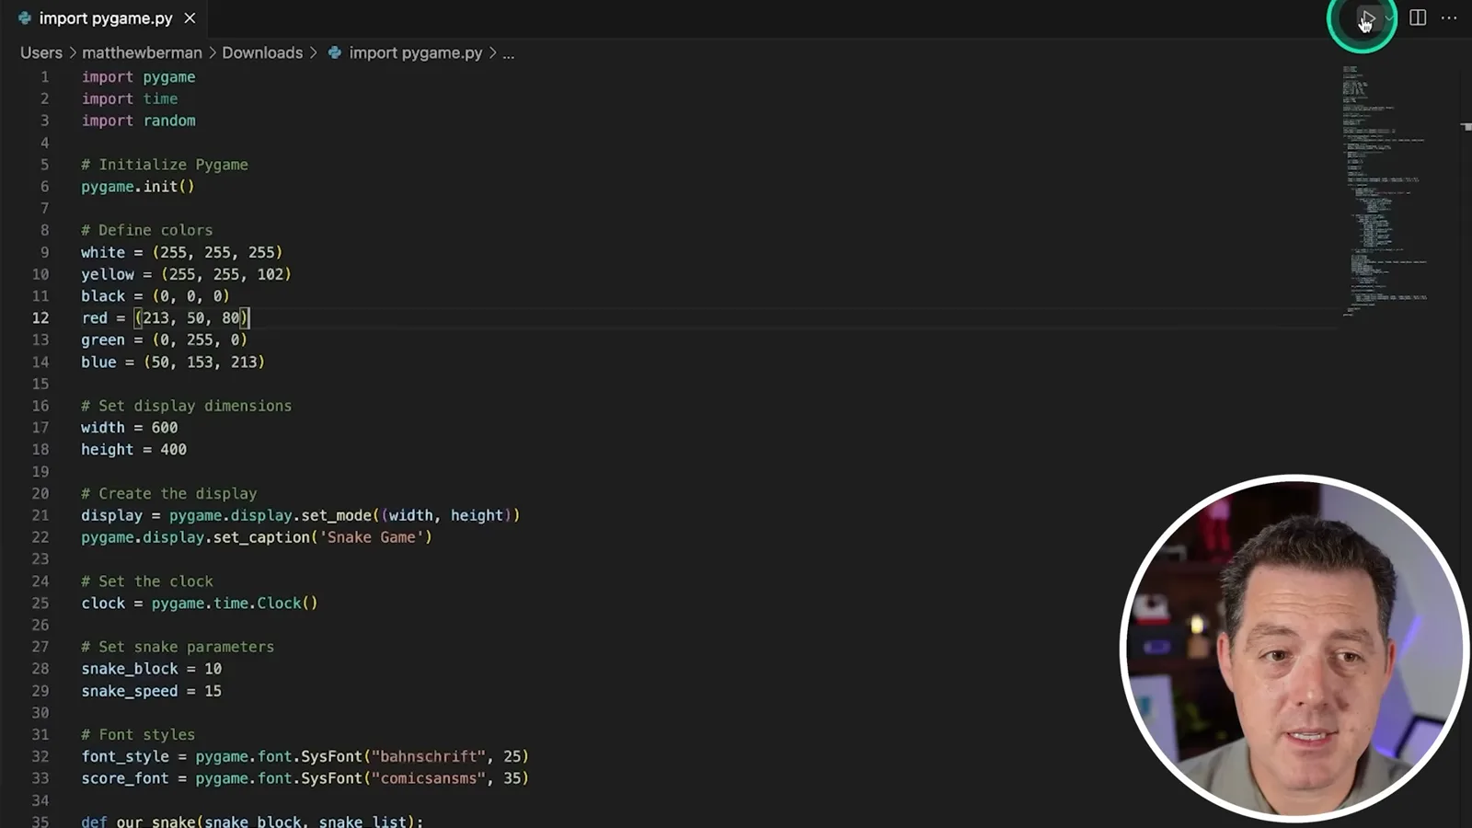
Task: Click the 'width = 600' assignment
Action: (130, 428)
